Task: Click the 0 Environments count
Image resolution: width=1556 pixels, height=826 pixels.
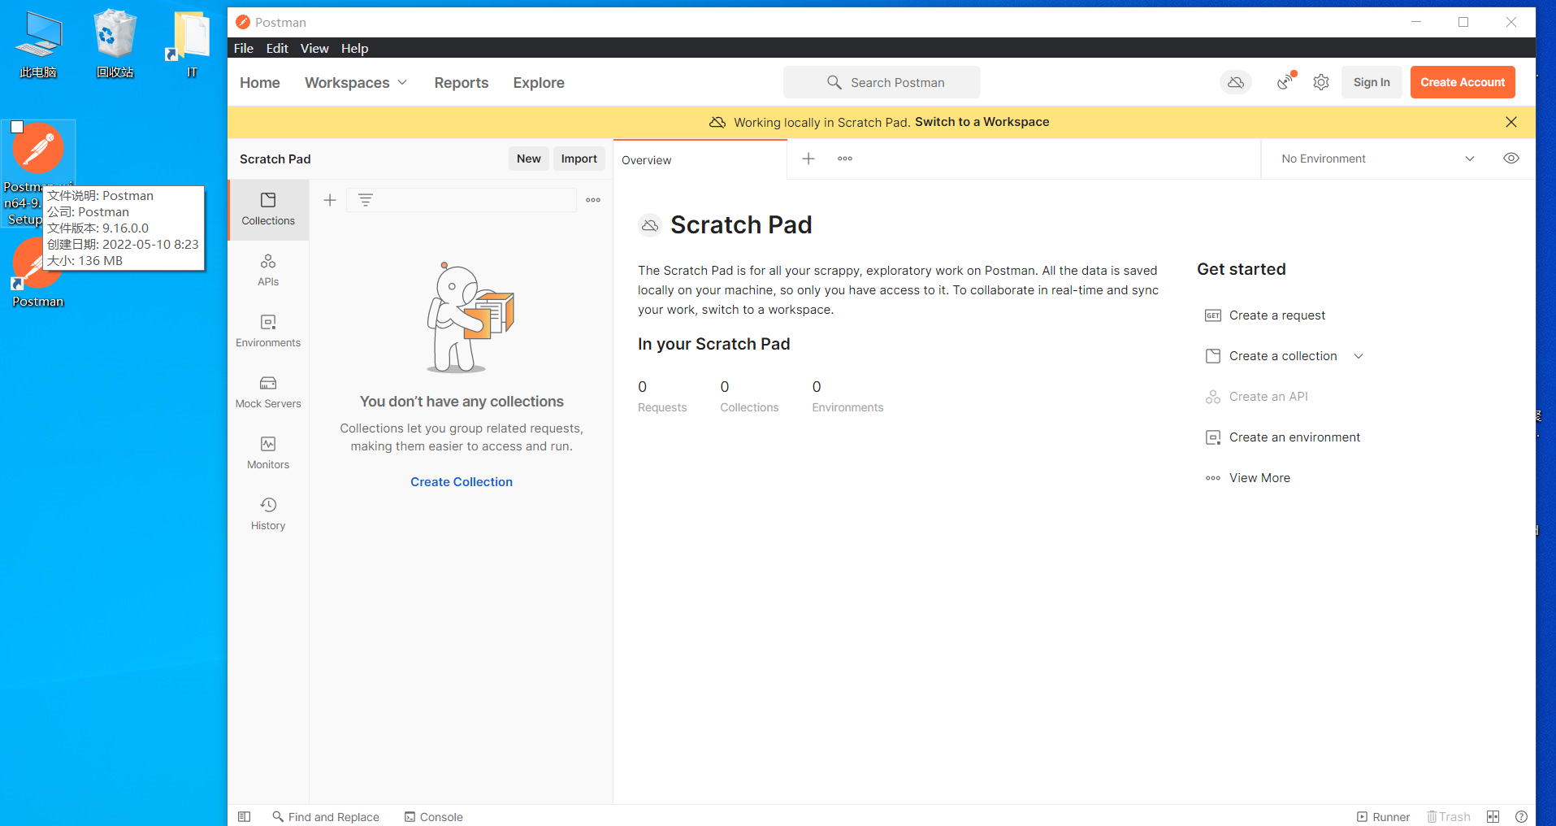Action: [847, 397]
